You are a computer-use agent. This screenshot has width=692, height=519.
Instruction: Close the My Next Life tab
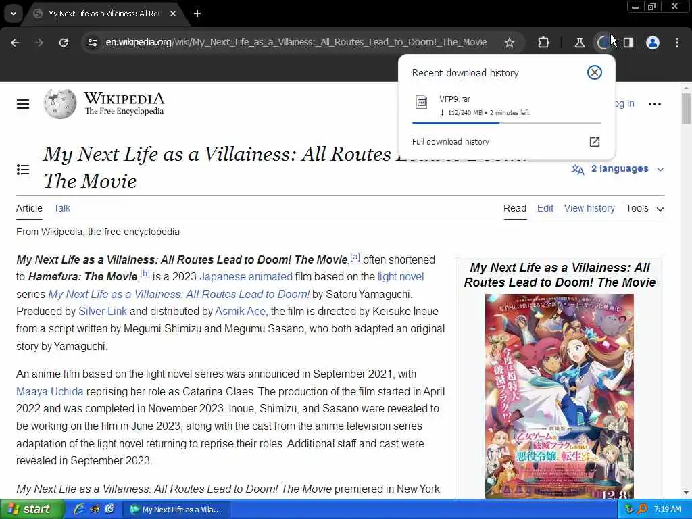pyautogui.click(x=173, y=14)
